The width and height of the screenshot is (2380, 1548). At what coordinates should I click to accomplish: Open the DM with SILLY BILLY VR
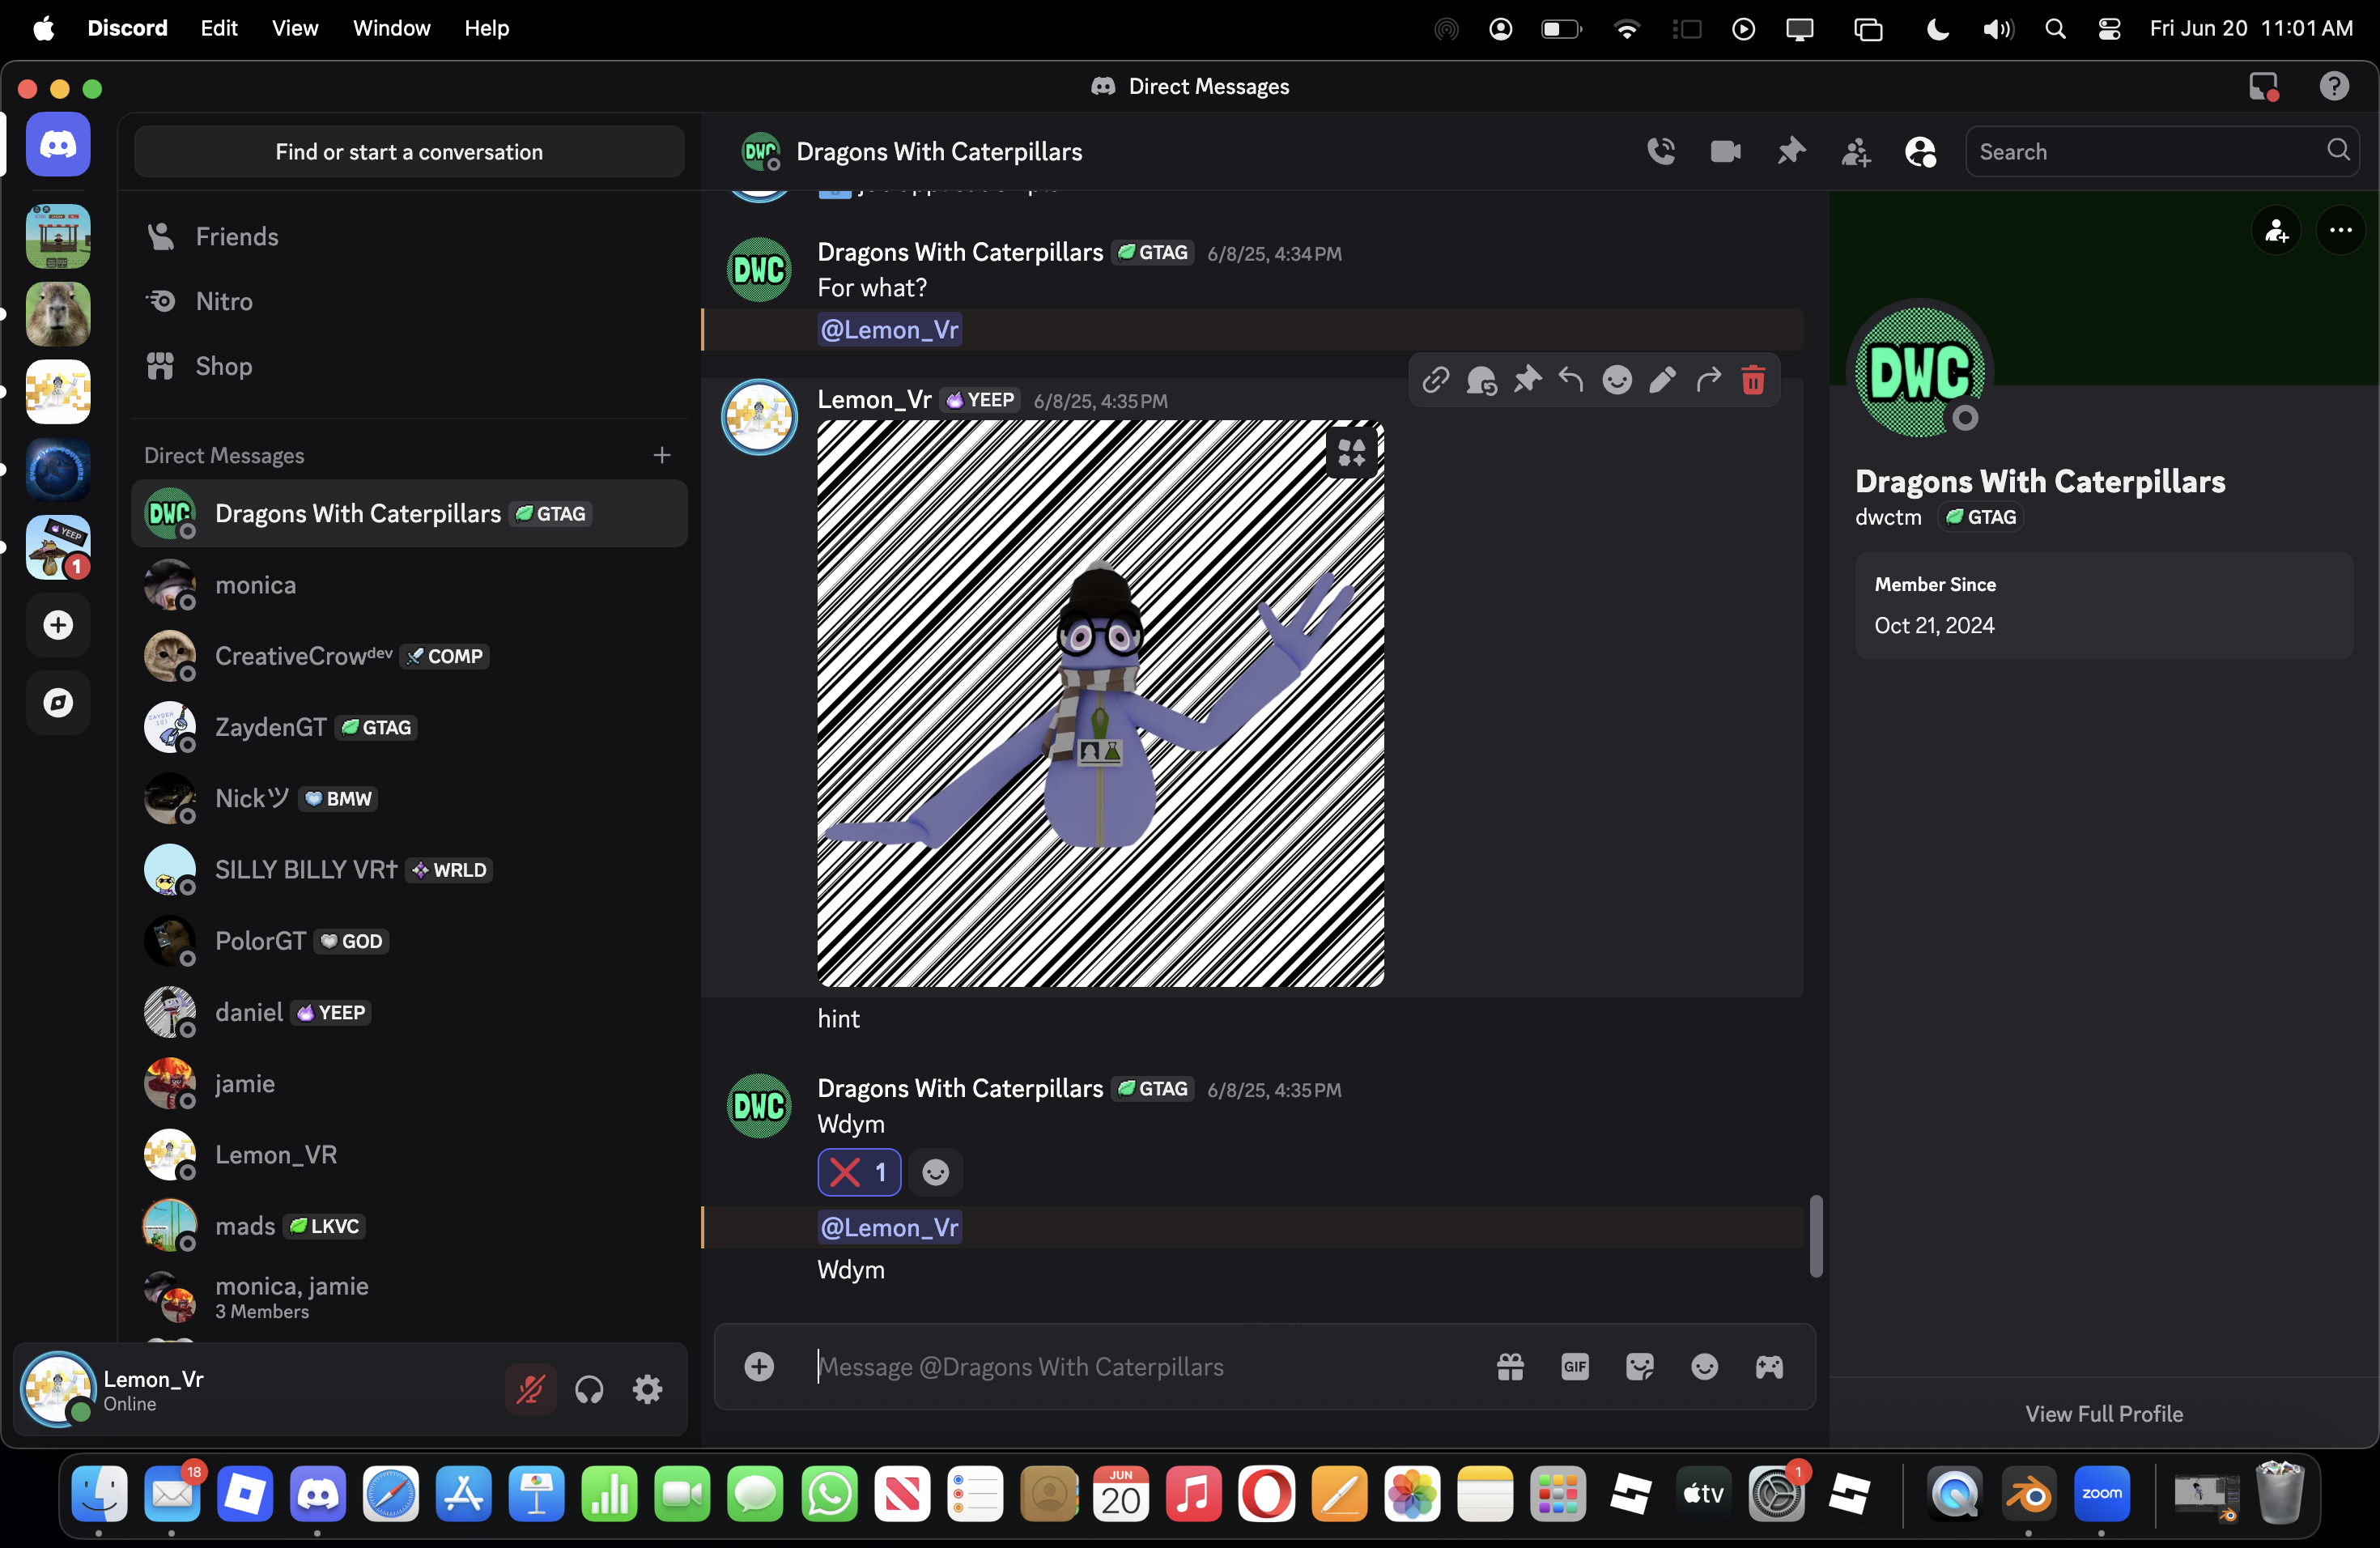[409, 870]
